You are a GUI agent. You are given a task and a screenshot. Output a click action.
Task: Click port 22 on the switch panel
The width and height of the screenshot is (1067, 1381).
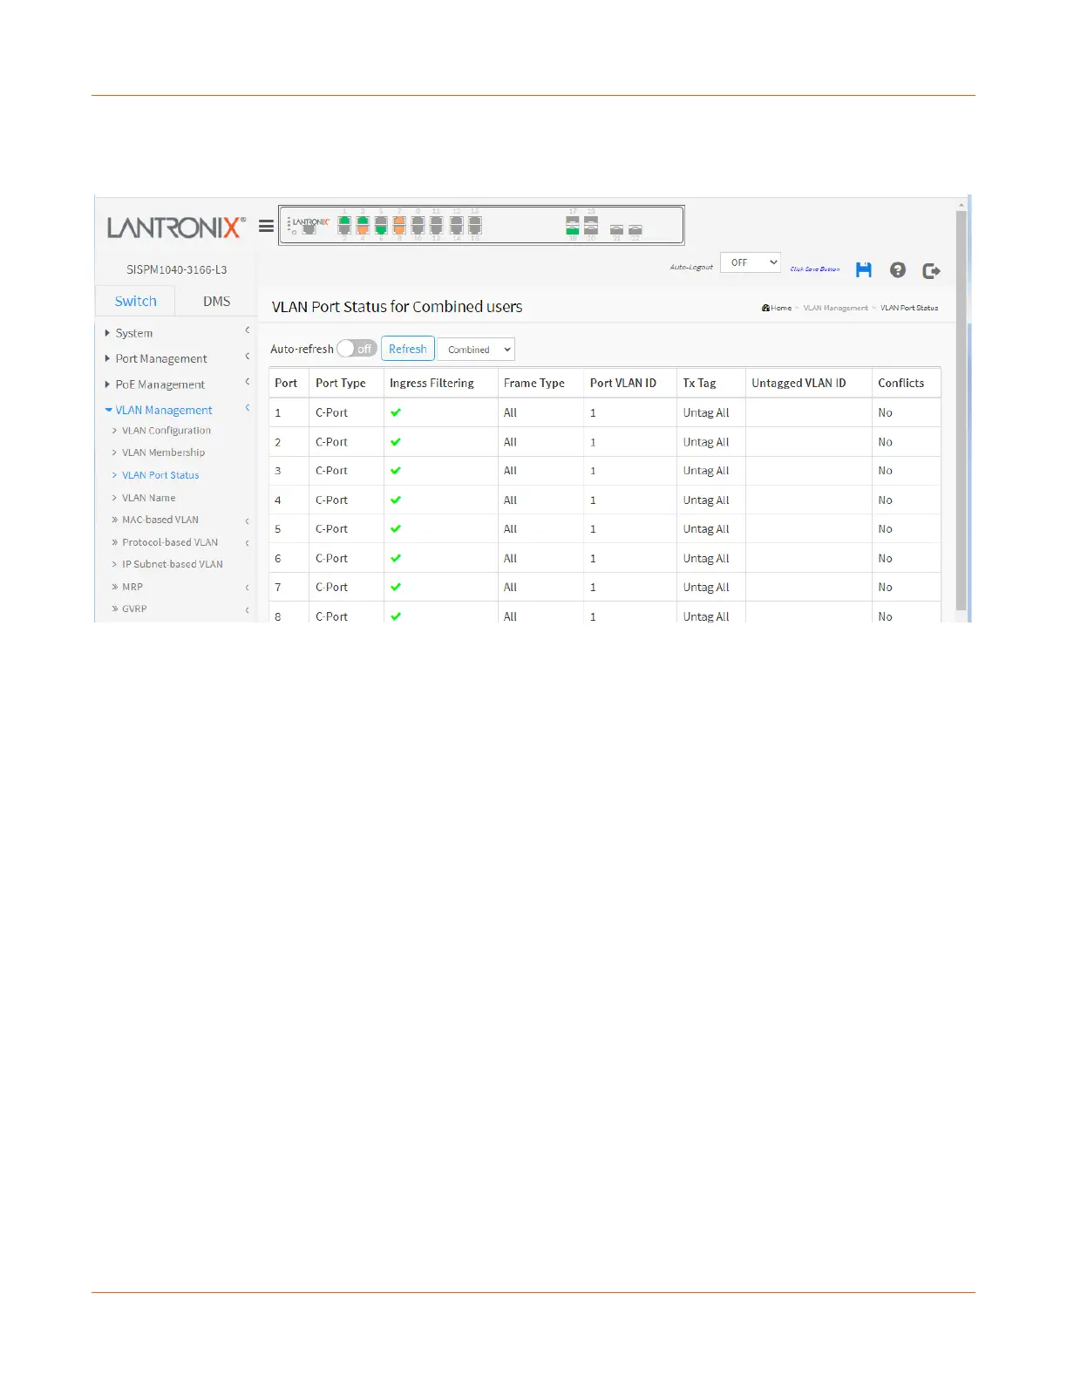click(x=635, y=230)
